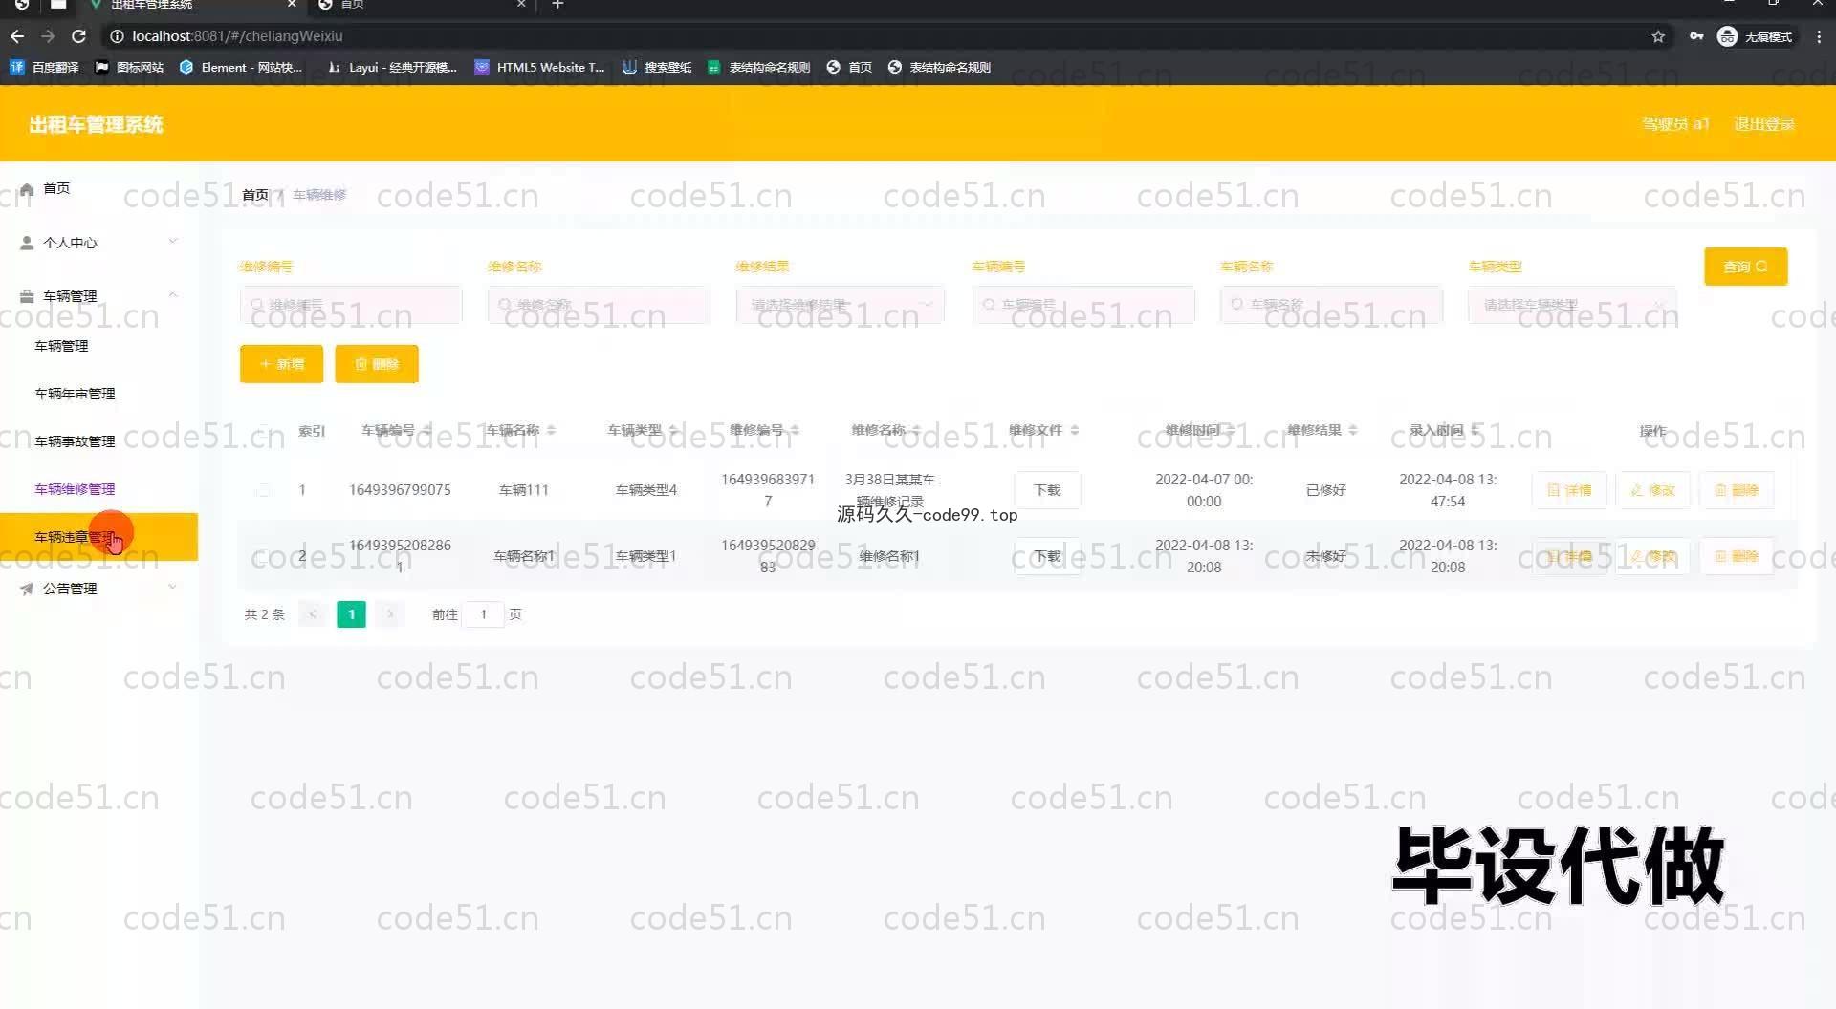The image size is (1836, 1009).
Task: Click the 维修编号 search input
Action: point(351,305)
